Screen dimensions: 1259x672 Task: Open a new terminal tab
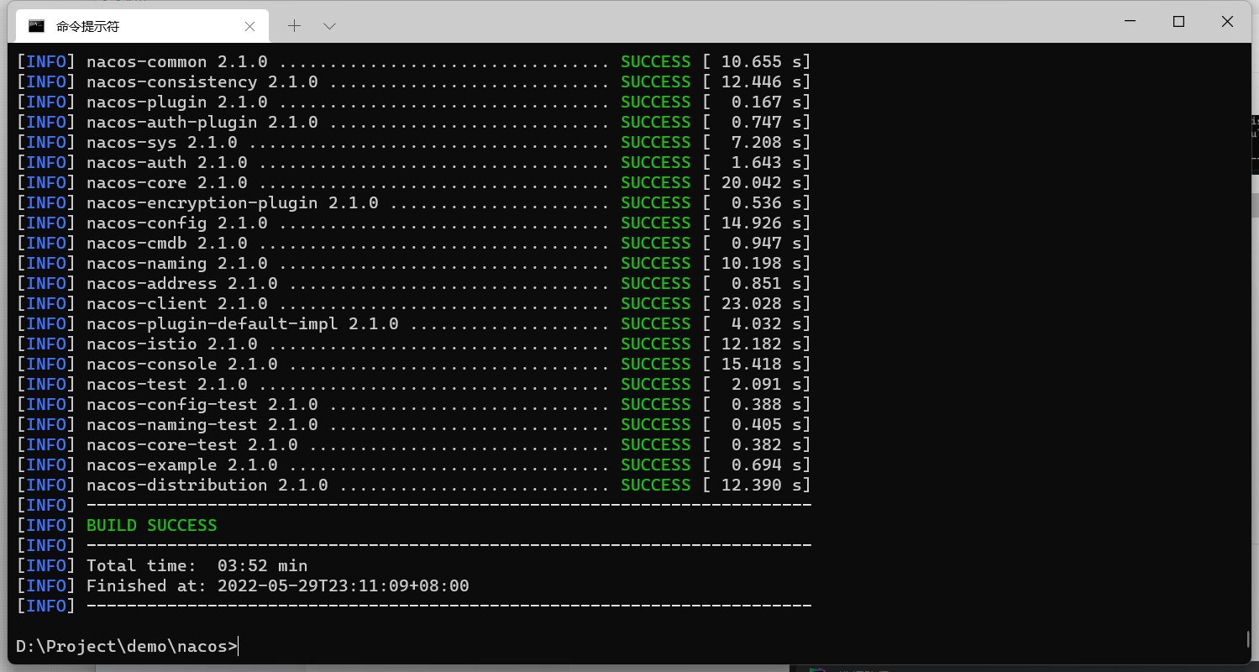click(294, 26)
